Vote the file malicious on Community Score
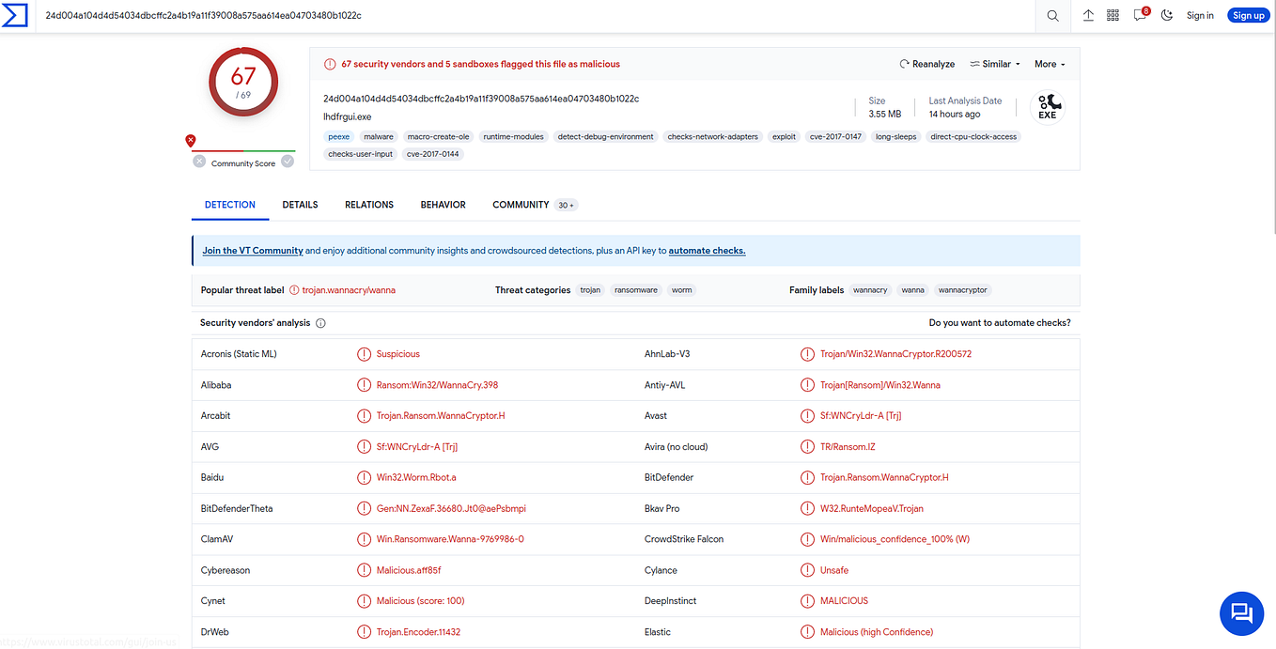The height and width of the screenshot is (649, 1276). pyautogui.click(x=198, y=162)
